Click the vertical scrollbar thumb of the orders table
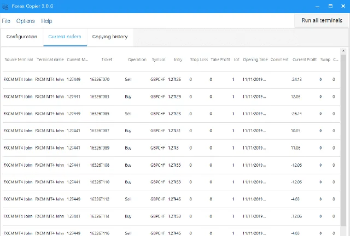This screenshot has width=350, height=236. (x=343, y=140)
